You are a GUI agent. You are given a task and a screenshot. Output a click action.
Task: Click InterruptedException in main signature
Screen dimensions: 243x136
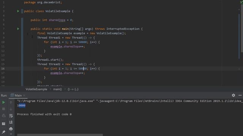[x=123, y=29]
